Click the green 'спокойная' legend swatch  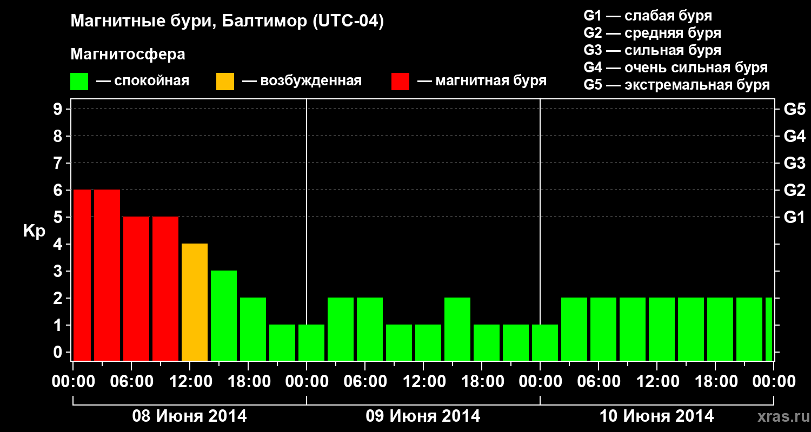pos(79,82)
